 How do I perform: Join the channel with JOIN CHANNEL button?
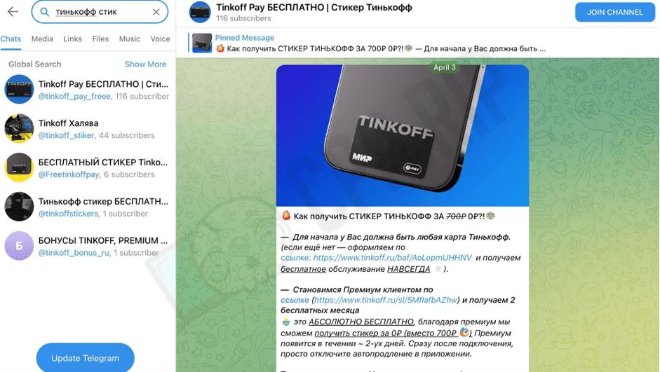click(x=615, y=12)
